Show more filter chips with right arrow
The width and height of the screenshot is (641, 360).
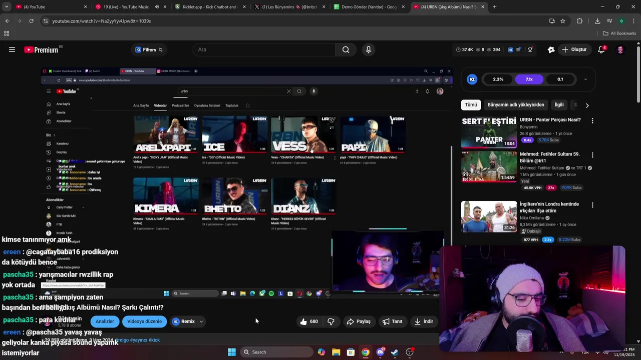click(587, 105)
